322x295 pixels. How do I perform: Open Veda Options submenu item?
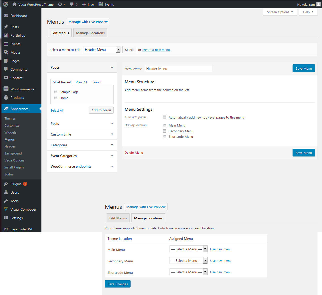pos(14,160)
